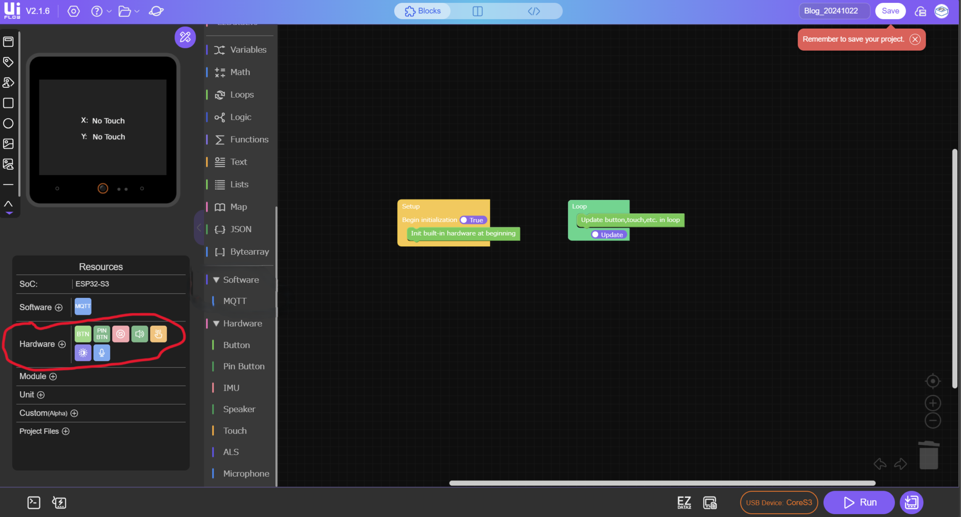Save the current project
Image resolution: width=961 pixels, height=517 pixels.
(x=890, y=10)
